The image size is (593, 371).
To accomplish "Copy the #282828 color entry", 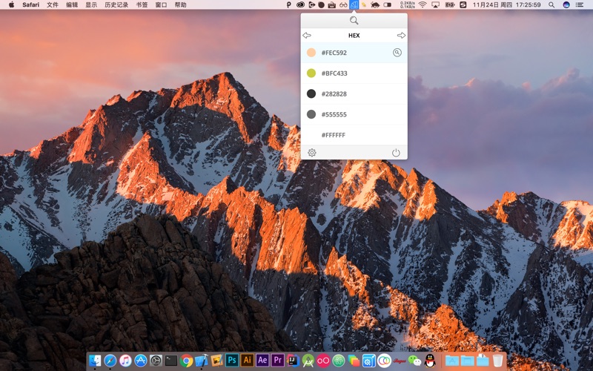I will [x=354, y=94].
